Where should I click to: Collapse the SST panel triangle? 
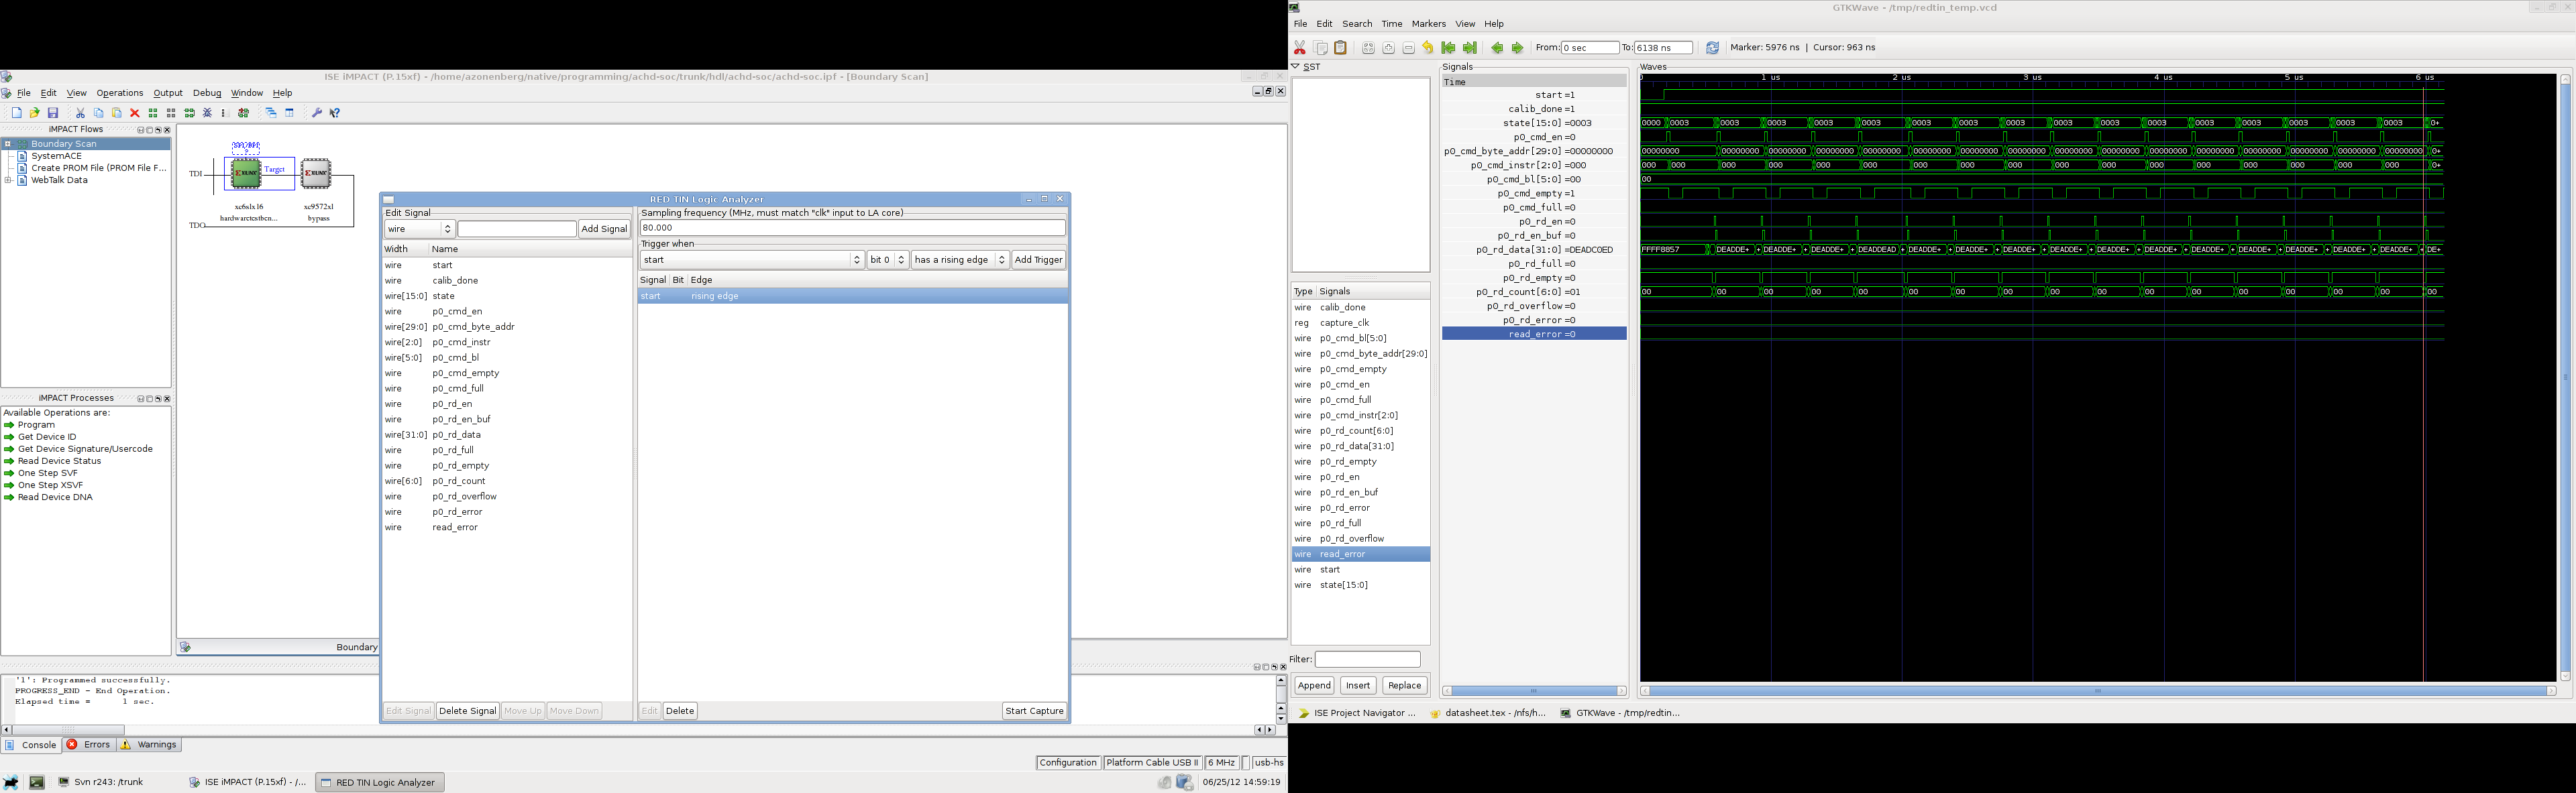coord(1295,67)
